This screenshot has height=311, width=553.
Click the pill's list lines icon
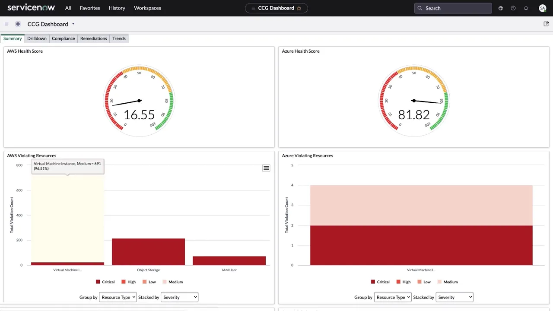pyautogui.click(x=253, y=8)
